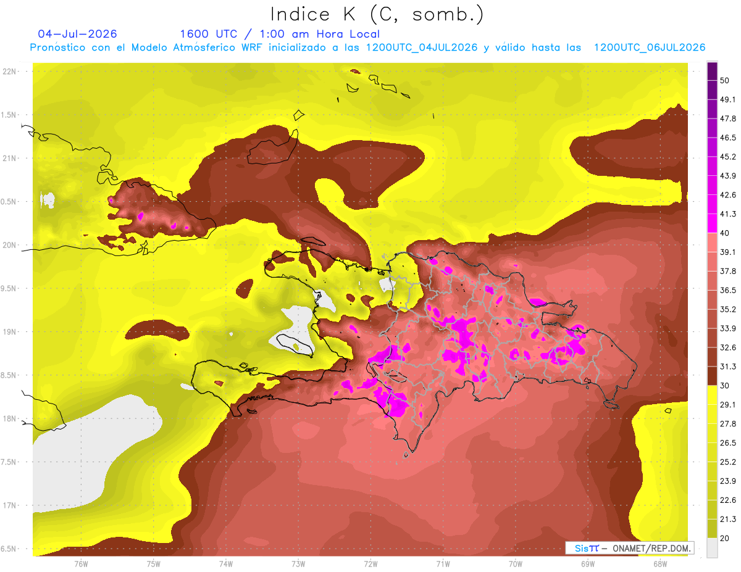Click the colorbar value "26.5"
741x572 pixels.
tap(727, 442)
